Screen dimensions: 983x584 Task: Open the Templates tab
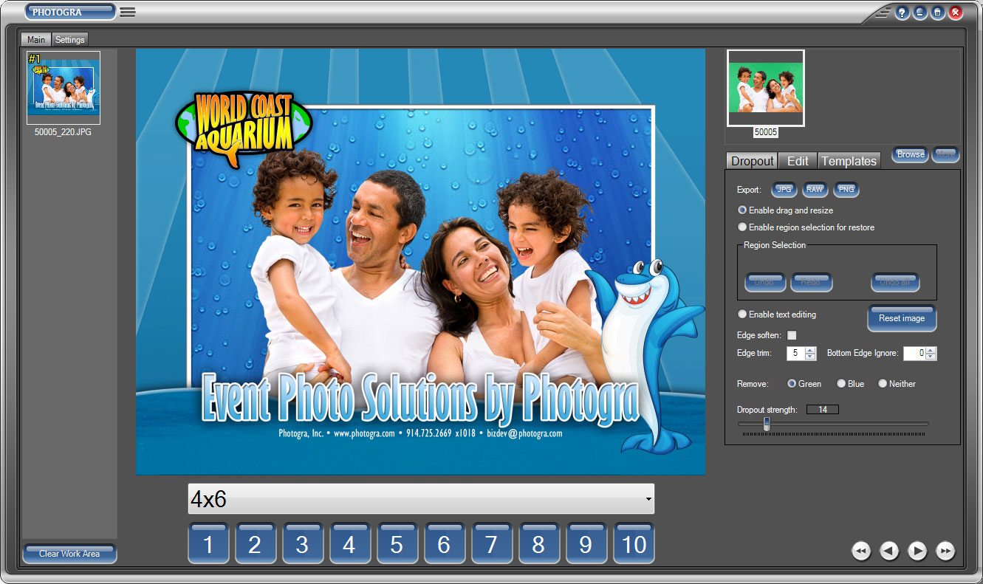pyautogui.click(x=849, y=161)
